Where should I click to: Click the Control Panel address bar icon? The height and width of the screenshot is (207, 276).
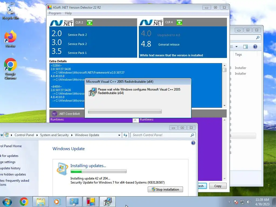pyautogui.click(x=7, y=135)
